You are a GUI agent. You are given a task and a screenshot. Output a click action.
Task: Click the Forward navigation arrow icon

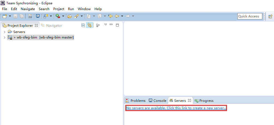[x=128, y=16]
